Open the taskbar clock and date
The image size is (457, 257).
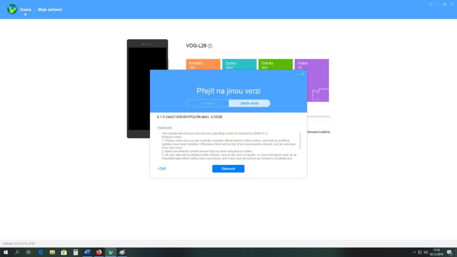436,253
